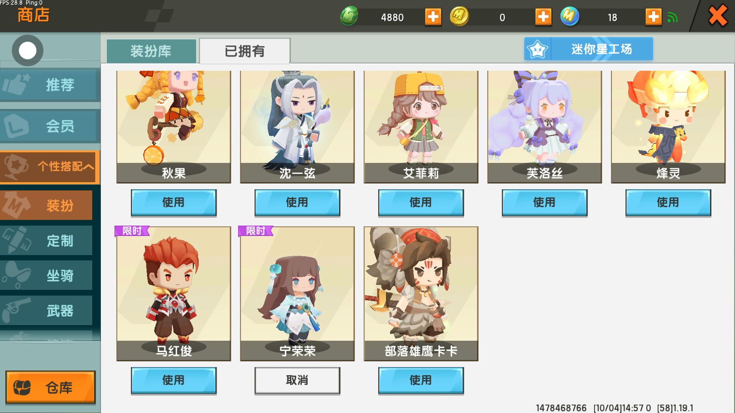
Task: Tap the white circle record button
Action: tap(28, 50)
